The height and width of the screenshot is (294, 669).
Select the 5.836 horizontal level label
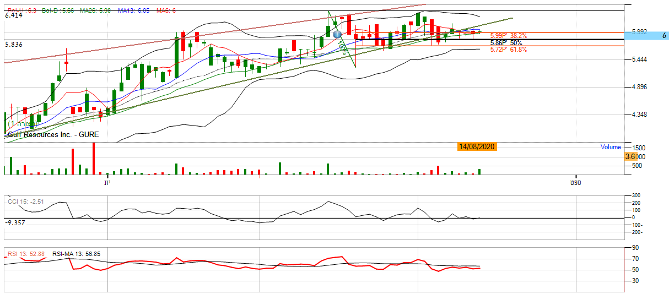13,44
